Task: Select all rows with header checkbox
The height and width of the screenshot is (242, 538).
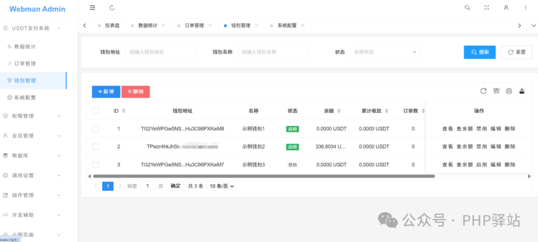Action: (95, 110)
